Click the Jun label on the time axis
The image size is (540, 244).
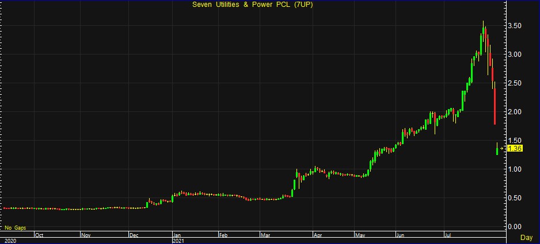401,235
